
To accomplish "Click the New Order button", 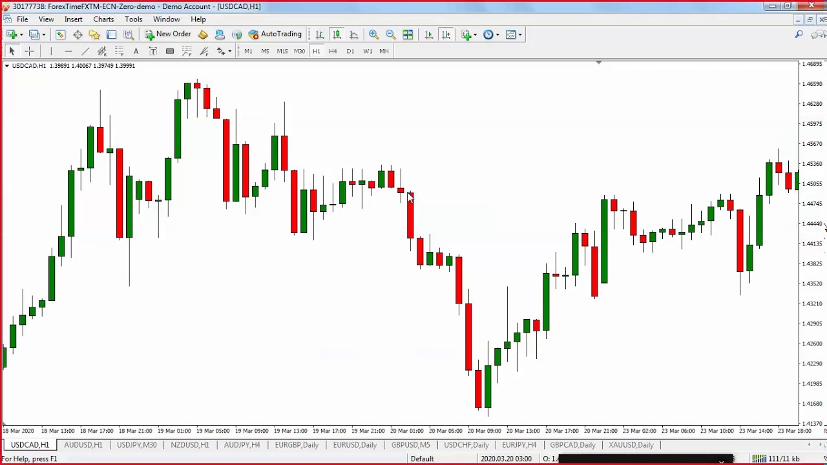I will tap(167, 34).
